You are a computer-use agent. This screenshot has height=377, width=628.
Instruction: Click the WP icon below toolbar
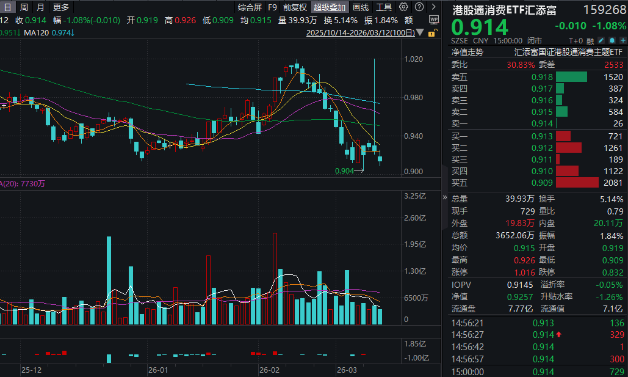(x=434, y=20)
